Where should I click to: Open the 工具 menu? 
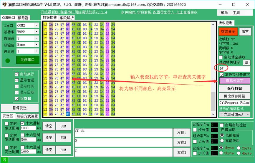click(236, 13)
